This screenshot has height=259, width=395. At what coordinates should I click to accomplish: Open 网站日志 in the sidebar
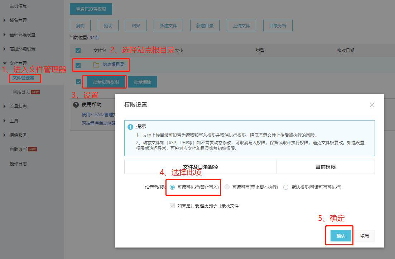(21, 92)
